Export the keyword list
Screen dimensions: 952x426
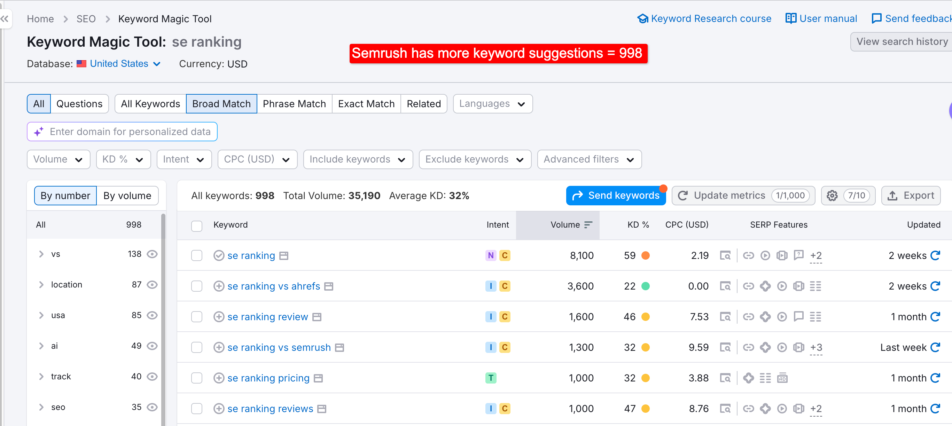(911, 196)
